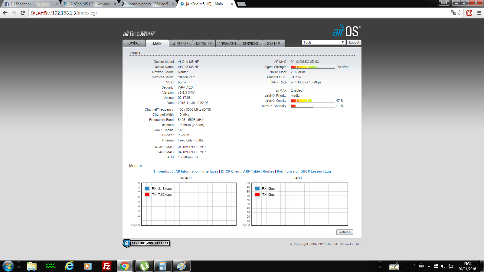Click the Windows flag tray icon
Viewport: 484px width, 272px height.
pyautogui.click(x=436, y=266)
